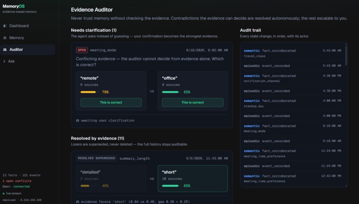The image size is (359, 204).
Task: Click the RESOLVED SUPERSEDED badge
Action: tap(96, 158)
